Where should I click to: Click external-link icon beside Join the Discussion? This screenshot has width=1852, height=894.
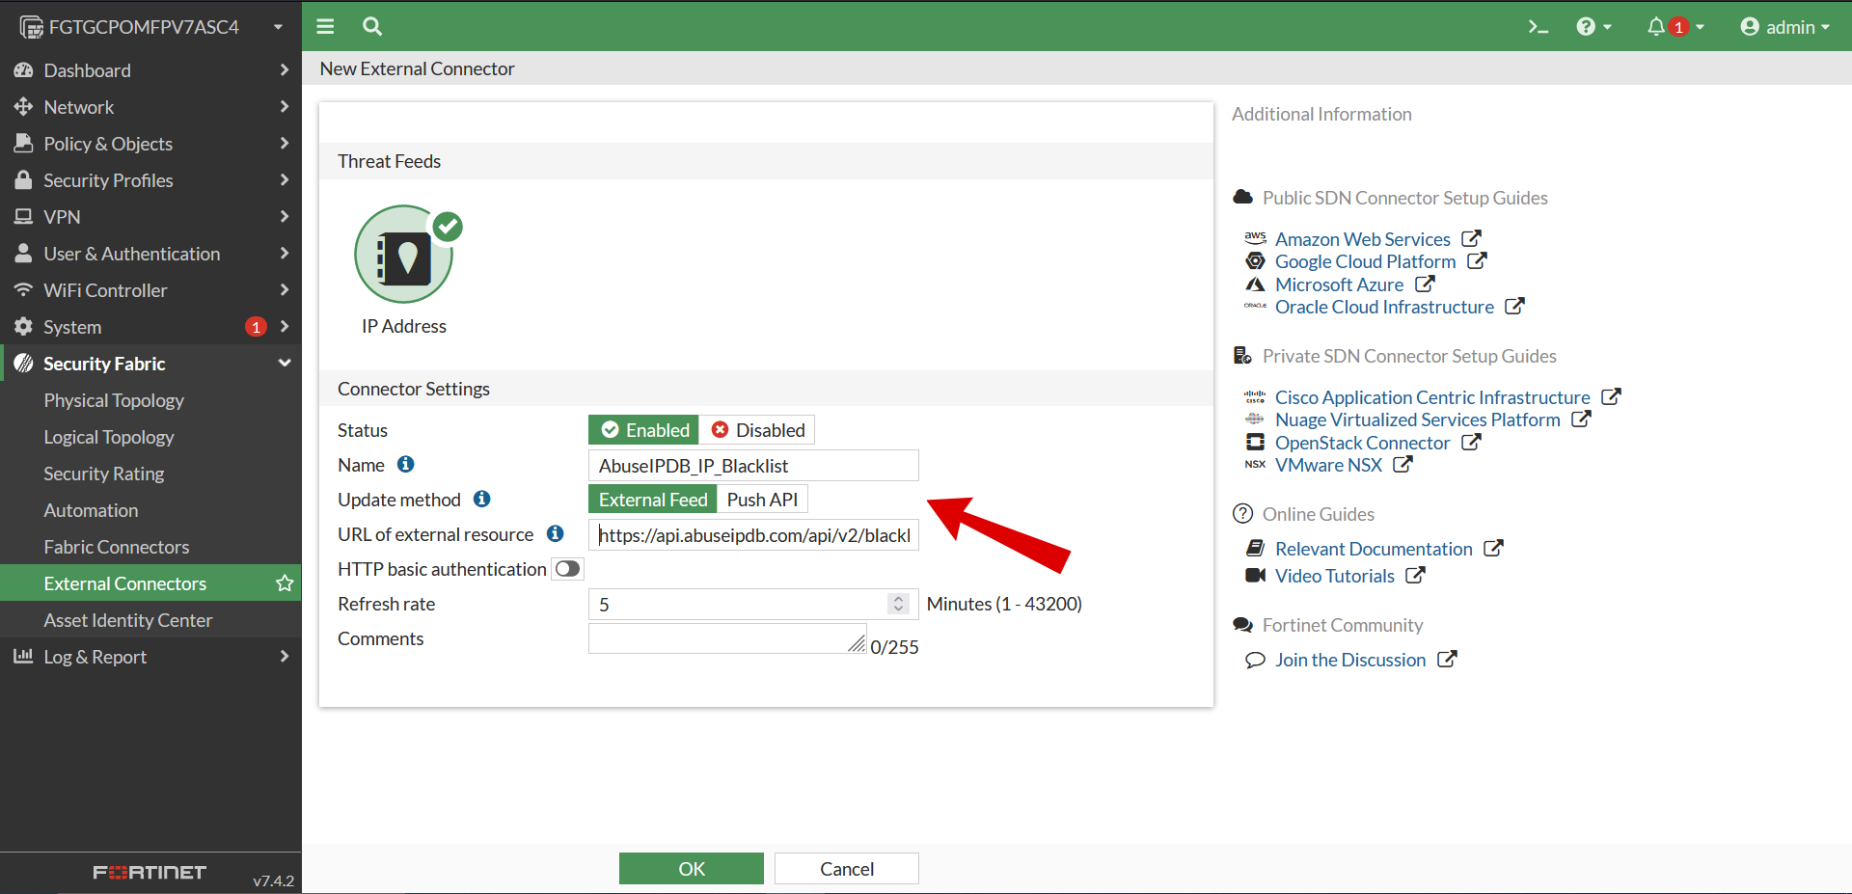coord(1447,659)
